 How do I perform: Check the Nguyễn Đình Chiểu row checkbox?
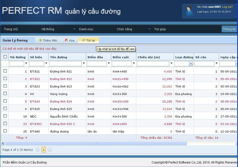pos(5,116)
